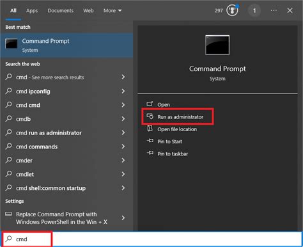Click the Open window icon

tap(150, 104)
